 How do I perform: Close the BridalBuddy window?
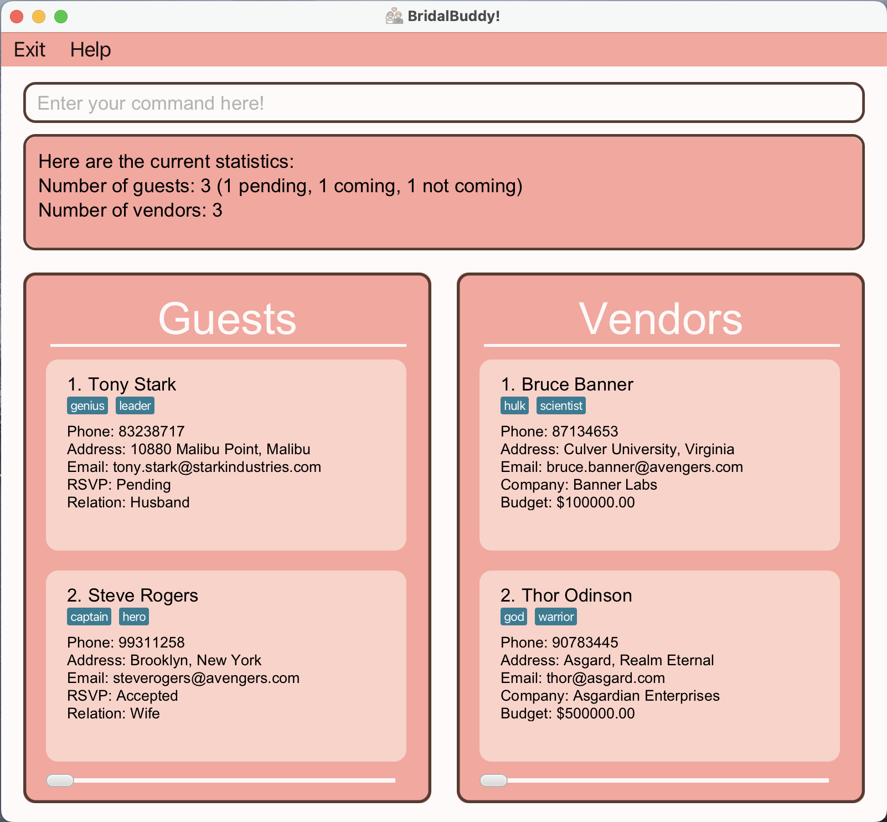click(x=17, y=17)
